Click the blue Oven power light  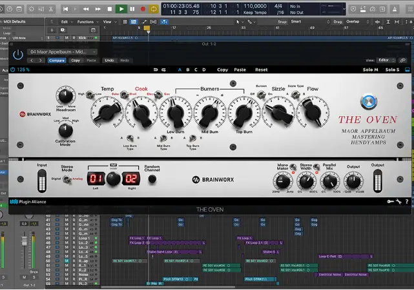click(368, 102)
